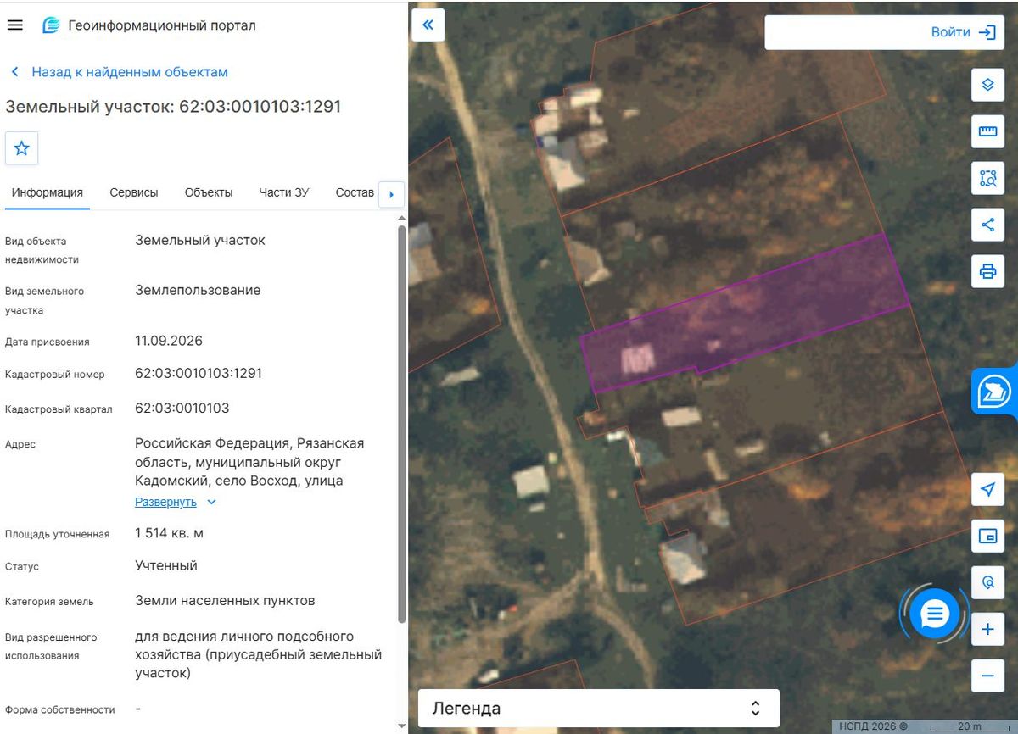The image size is (1018, 734).
Task: Open the Состав tab
Action: tap(355, 192)
